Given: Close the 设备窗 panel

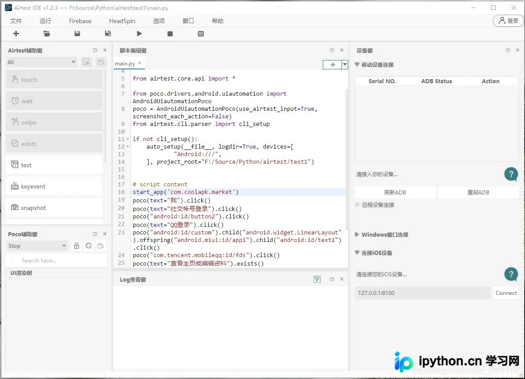Looking at the screenshot, I should pyautogui.click(x=517, y=50).
